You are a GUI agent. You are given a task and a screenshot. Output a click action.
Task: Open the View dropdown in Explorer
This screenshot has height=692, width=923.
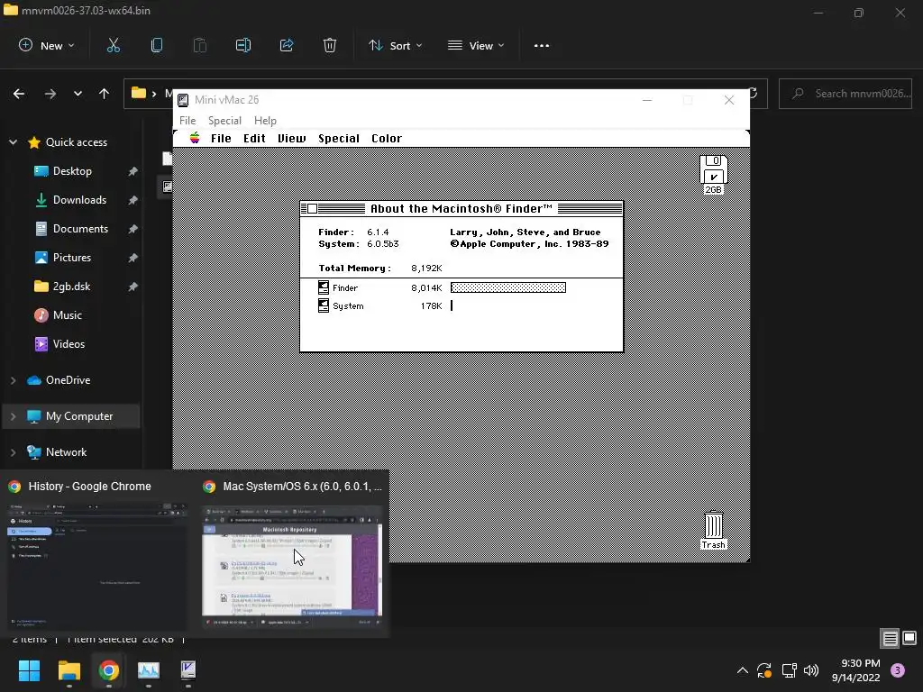pyautogui.click(x=476, y=45)
